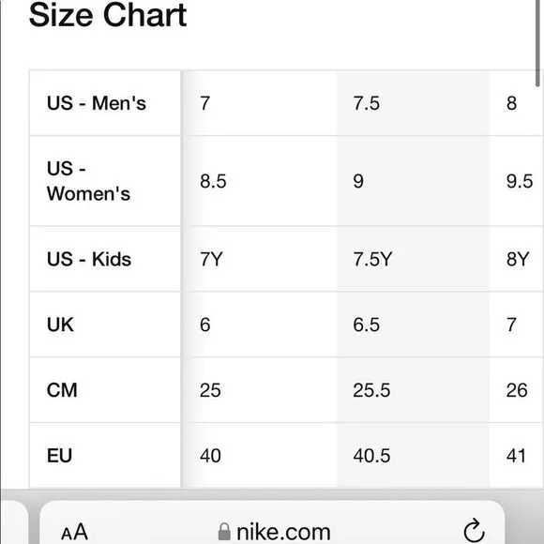Select the US - Men's row header
The width and height of the screenshot is (544, 544).
(x=105, y=103)
